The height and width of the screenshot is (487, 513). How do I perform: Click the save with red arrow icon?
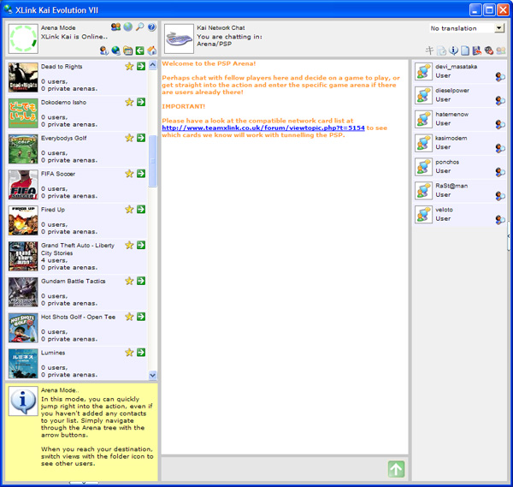pyautogui.click(x=477, y=50)
